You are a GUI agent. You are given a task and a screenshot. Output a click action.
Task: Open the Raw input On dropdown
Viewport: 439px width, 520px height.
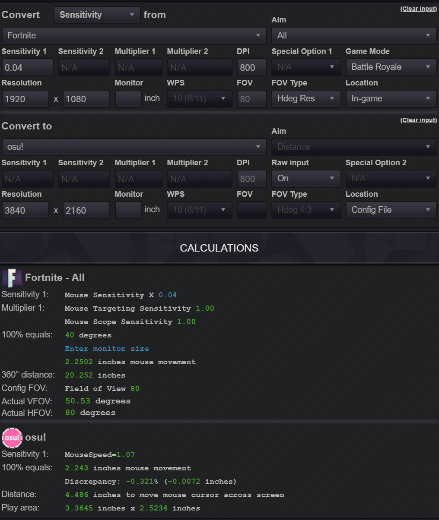coord(306,179)
